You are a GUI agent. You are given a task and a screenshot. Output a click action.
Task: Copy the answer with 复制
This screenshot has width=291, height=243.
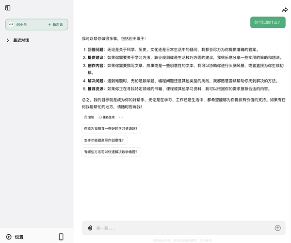click(89, 117)
